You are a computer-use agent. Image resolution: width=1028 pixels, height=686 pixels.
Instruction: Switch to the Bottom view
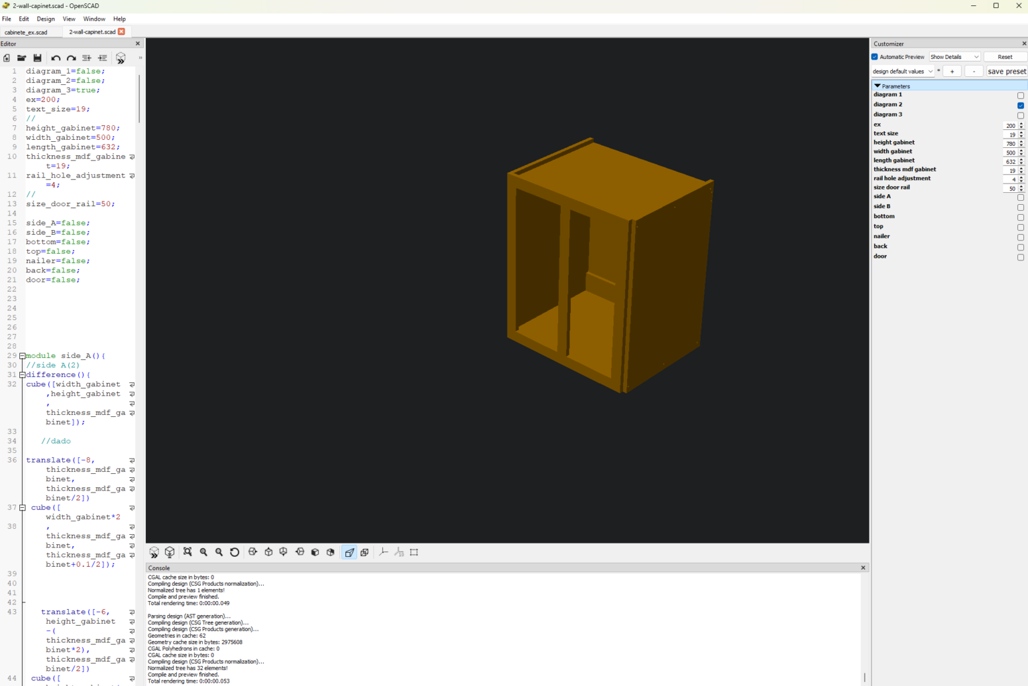284,552
